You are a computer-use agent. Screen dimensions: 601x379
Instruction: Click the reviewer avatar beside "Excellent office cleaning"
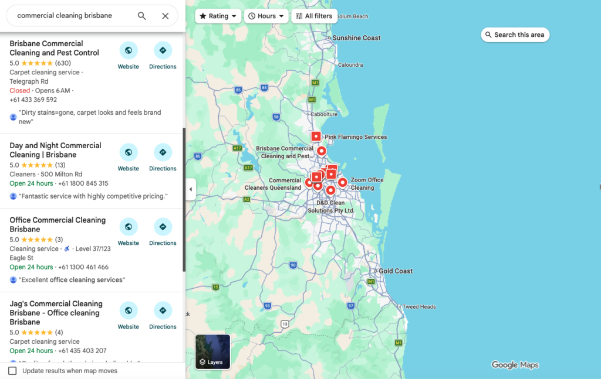[x=13, y=280]
